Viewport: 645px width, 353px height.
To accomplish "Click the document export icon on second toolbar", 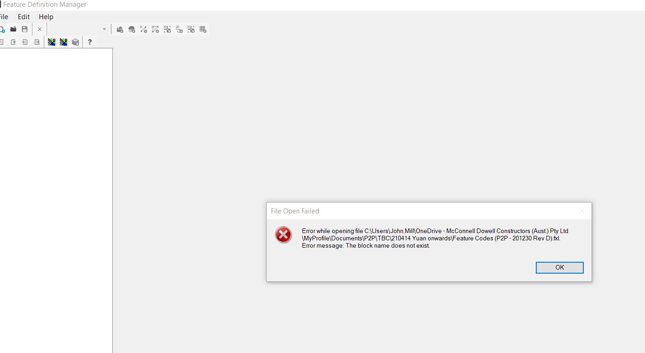I will (13, 42).
